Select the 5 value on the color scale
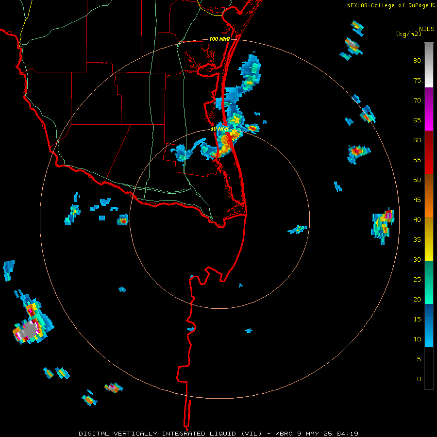This screenshot has height=437, width=437. (419, 359)
